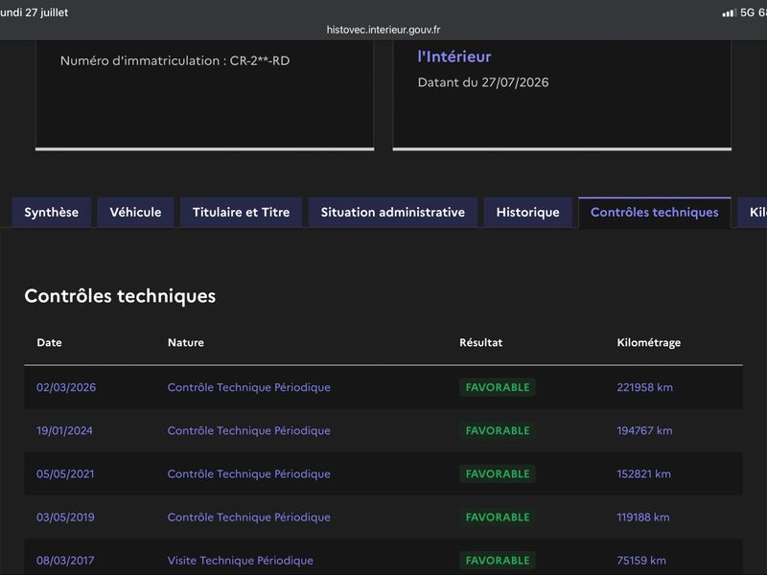The width and height of the screenshot is (767, 575).
Task: Click the Date column header
Action: coord(50,342)
